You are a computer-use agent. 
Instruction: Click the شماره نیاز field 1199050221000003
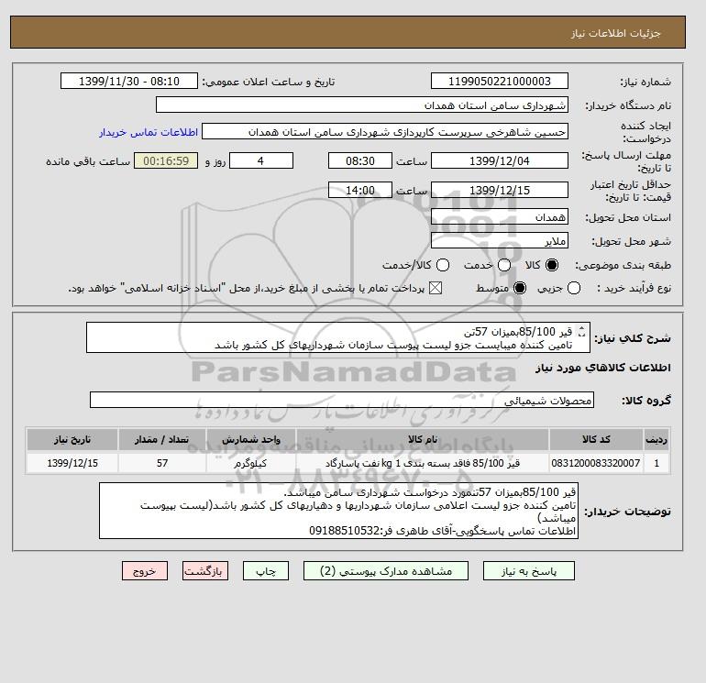pos(500,82)
